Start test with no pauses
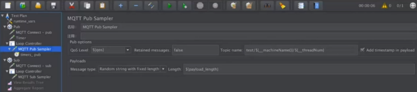Image resolution: width=417 pixels, height=92 pixels. pyautogui.click(x=185, y=6)
